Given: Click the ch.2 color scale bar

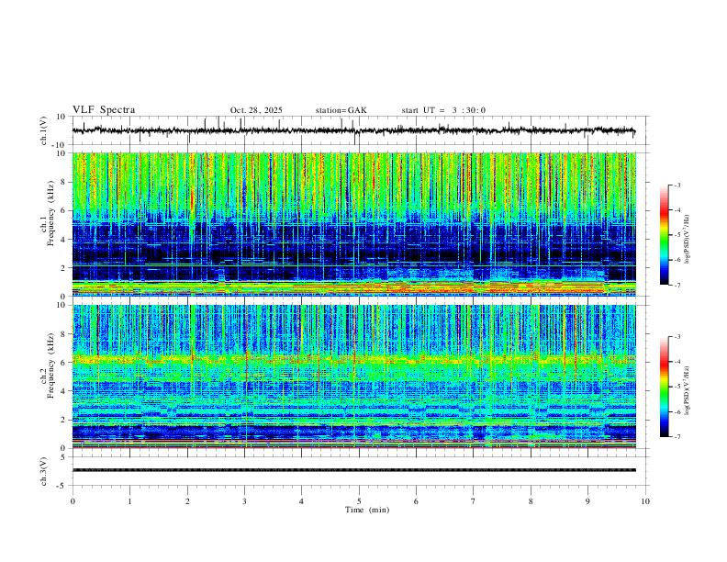Looking at the screenshot, I should point(665,387).
